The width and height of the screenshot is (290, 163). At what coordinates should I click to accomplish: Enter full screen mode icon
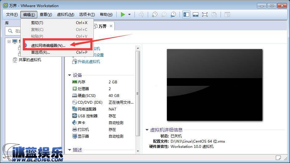205,15
